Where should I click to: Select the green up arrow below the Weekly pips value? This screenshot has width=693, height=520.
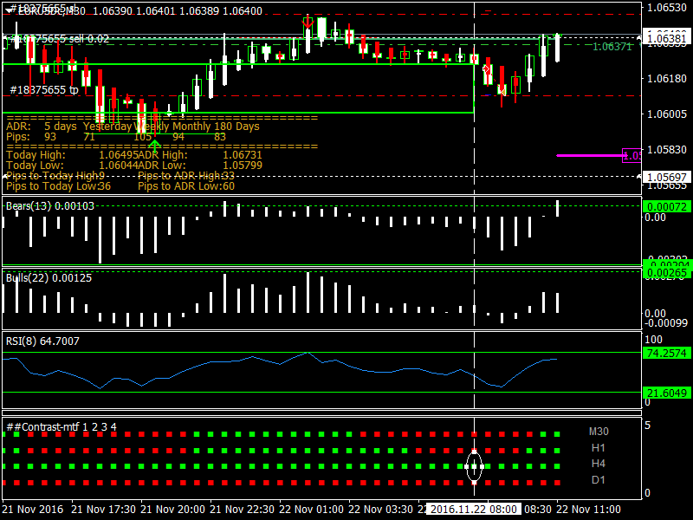[x=155, y=146]
